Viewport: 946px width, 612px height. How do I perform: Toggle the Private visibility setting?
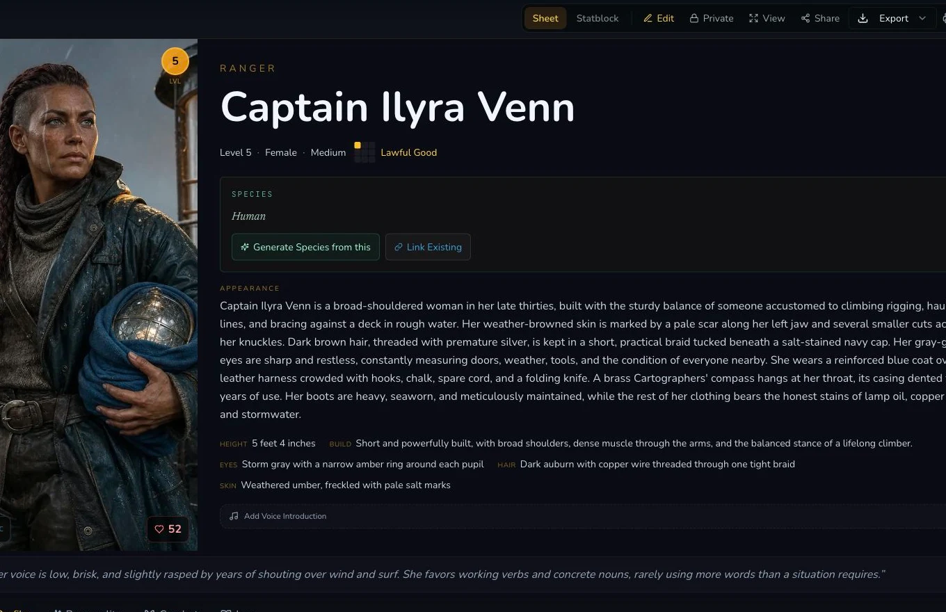[x=712, y=18]
